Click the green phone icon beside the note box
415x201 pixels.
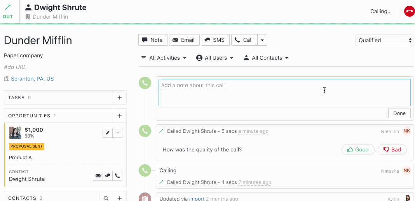[145, 83]
